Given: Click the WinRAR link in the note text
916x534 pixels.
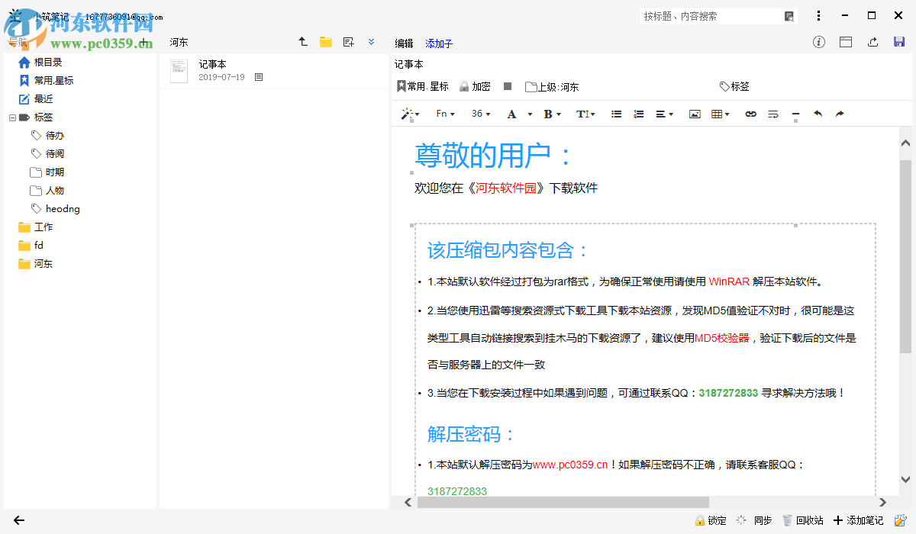Looking at the screenshot, I should pyautogui.click(x=727, y=281).
